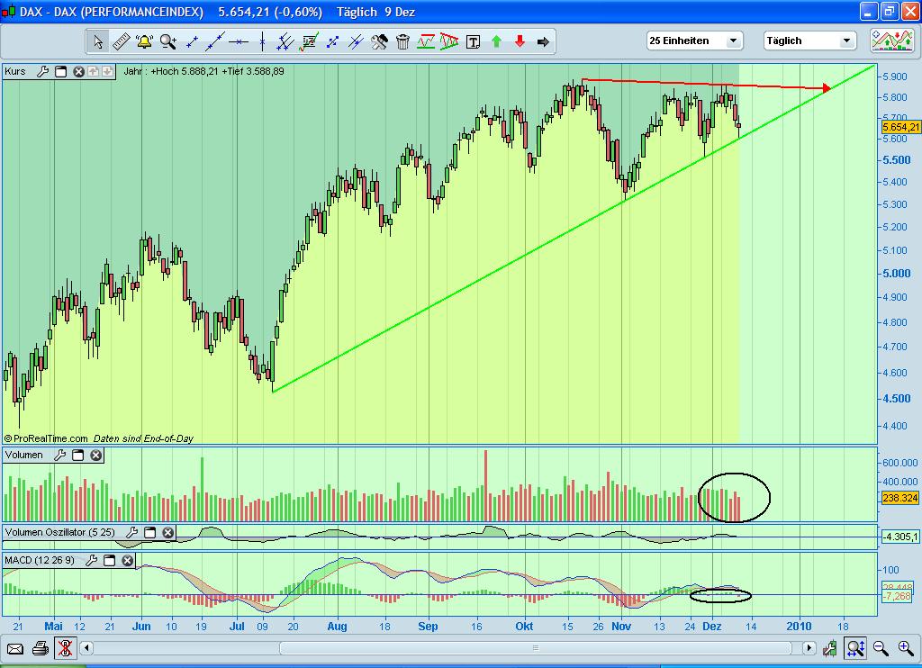Click the trash icon to delete drawings
The height and width of the screenshot is (668, 922).
point(402,41)
